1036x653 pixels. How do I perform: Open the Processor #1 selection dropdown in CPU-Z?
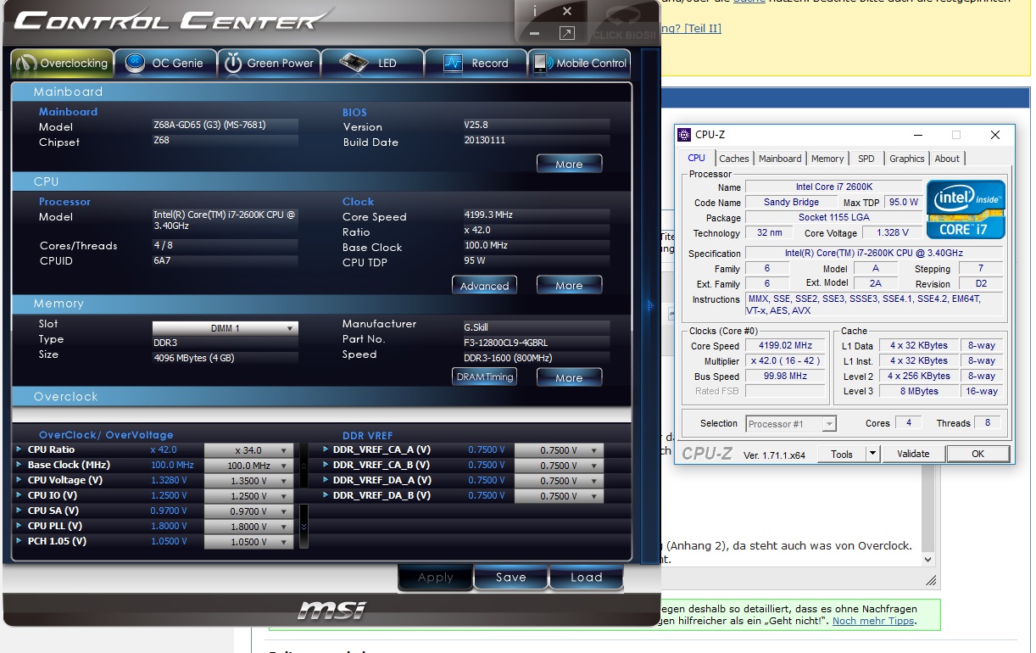[791, 423]
